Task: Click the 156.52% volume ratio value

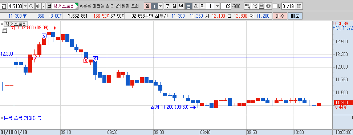Action: 101,16
